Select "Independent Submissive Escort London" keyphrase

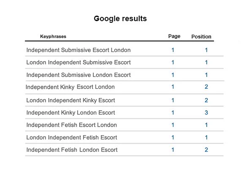[79, 50]
